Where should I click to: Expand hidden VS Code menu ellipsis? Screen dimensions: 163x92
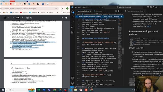point(91,7)
